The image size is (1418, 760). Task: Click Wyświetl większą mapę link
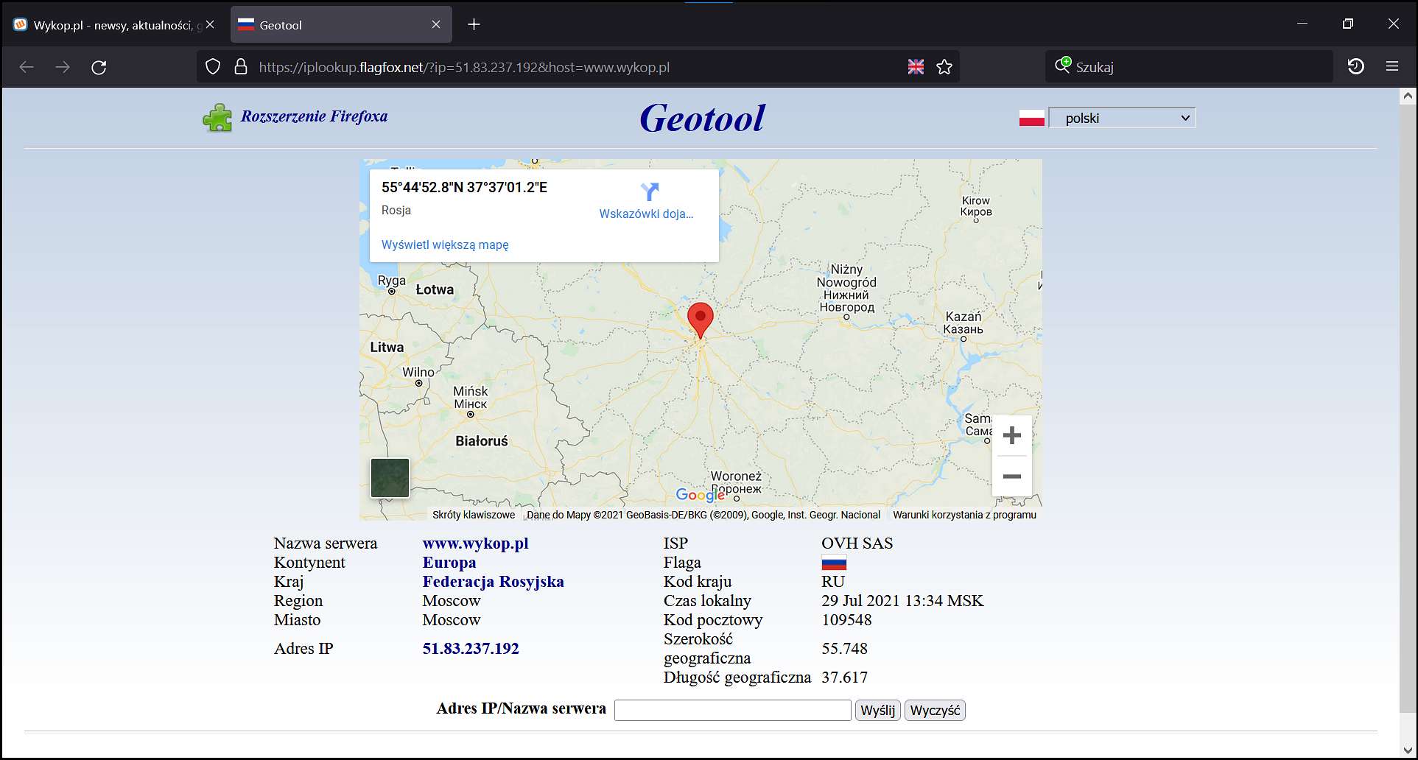click(445, 244)
